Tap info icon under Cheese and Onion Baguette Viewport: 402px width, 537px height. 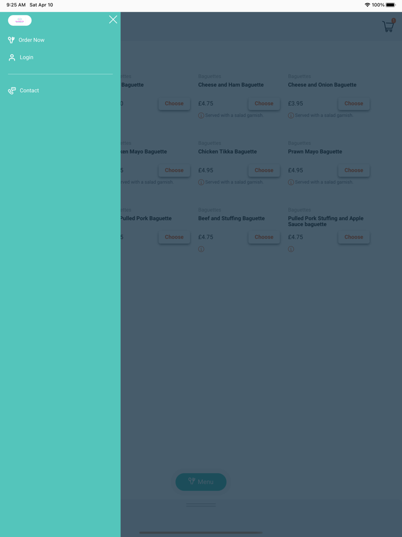click(291, 116)
